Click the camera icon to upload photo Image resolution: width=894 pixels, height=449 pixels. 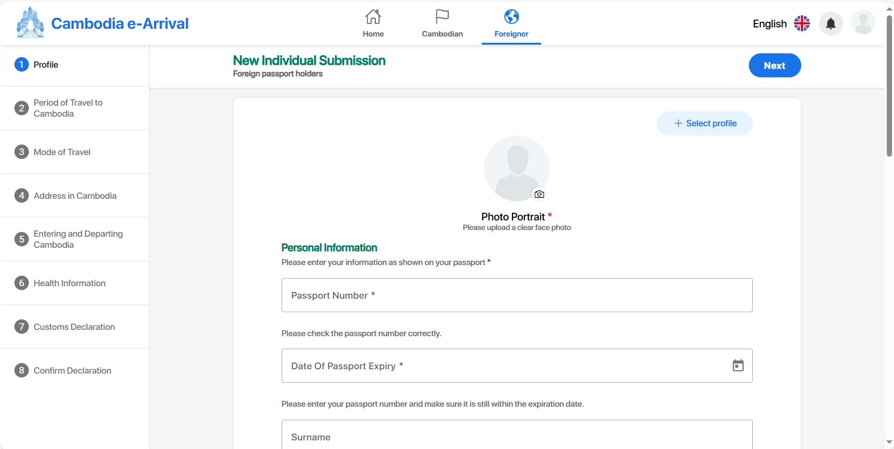pyautogui.click(x=539, y=194)
